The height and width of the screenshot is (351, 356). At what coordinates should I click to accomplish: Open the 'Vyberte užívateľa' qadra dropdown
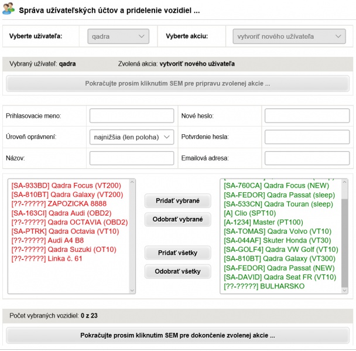118,36
